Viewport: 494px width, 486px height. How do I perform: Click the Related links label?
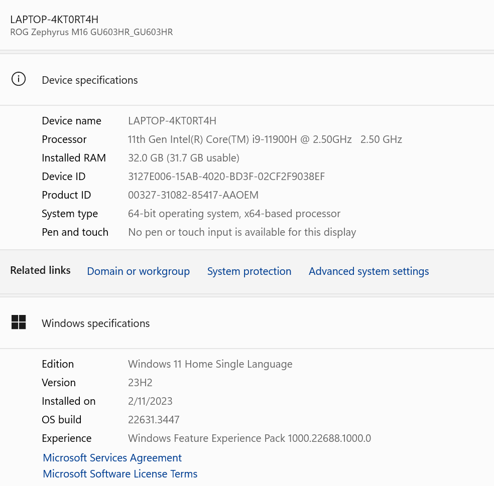pyautogui.click(x=40, y=270)
